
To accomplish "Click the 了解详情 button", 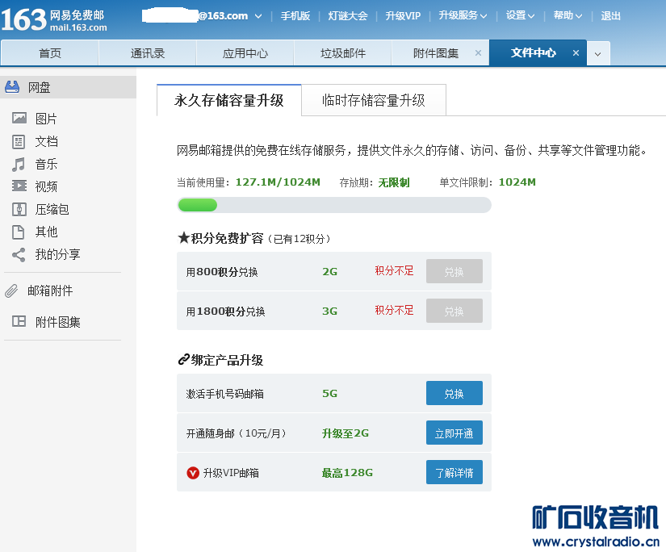I will click(454, 472).
